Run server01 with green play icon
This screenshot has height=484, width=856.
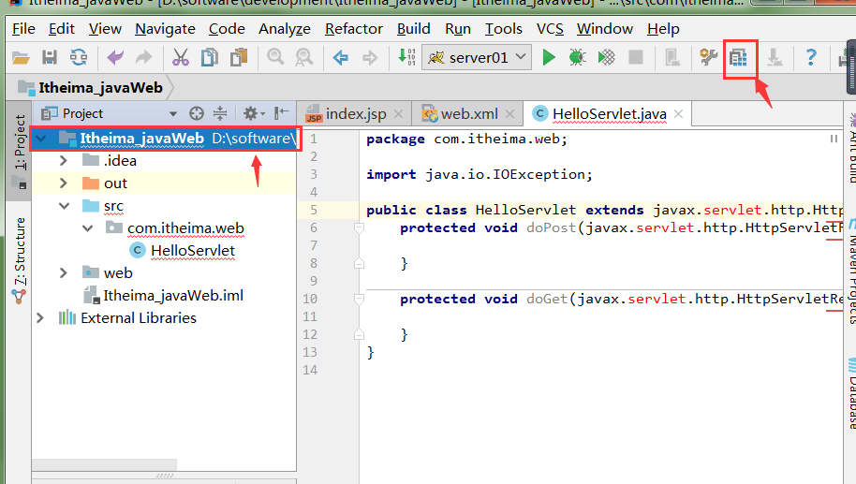click(x=549, y=57)
